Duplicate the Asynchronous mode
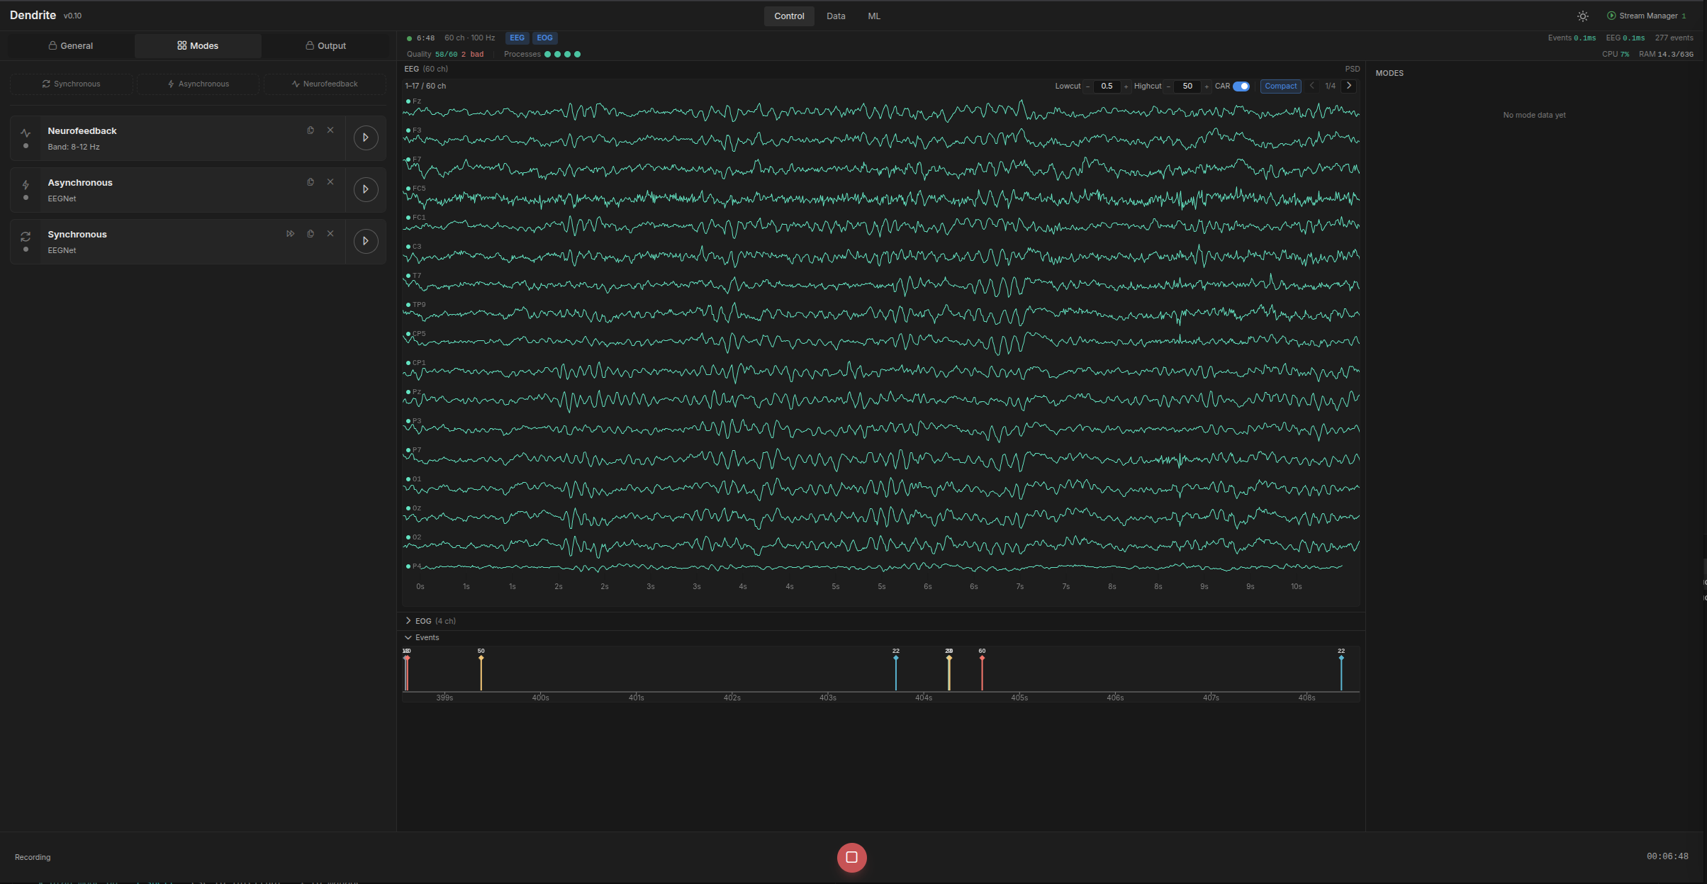Image resolution: width=1707 pixels, height=884 pixels. [x=310, y=182]
